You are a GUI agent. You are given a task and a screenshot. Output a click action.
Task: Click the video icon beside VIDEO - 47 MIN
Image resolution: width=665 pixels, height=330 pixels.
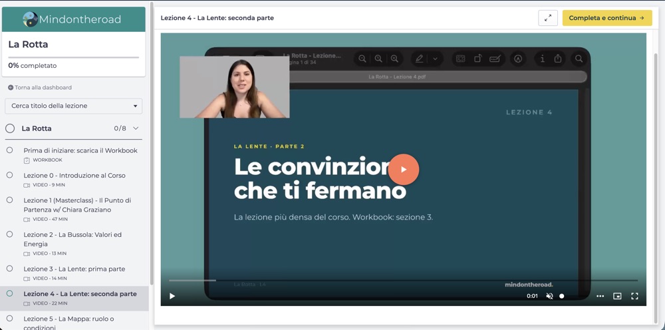[27, 220]
